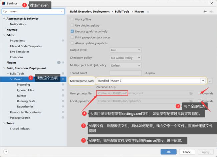Open the Maven home path dropdown arrow
The image size is (217, 157).
click(203, 81)
